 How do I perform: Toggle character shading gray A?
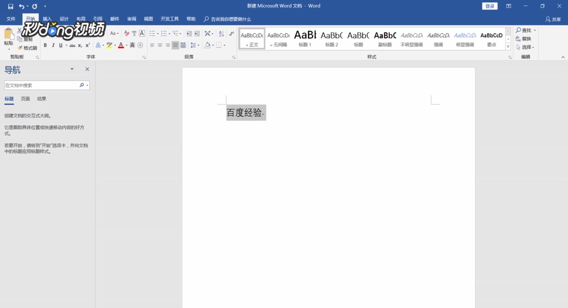coord(132,45)
